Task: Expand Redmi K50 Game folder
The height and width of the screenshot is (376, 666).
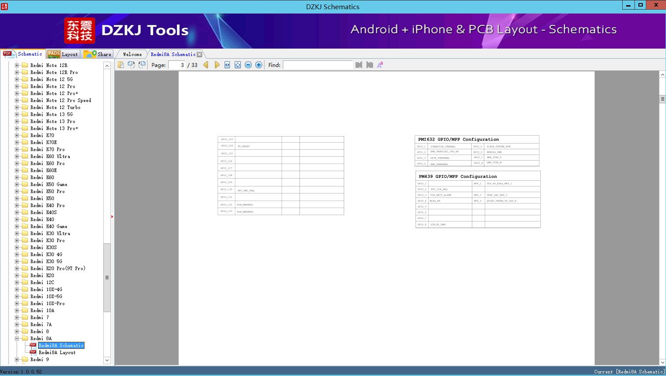Action: 17,184
